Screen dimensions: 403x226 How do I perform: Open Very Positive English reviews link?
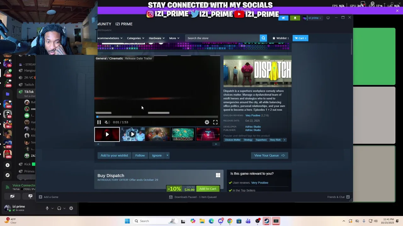click(x=253, y=116)
